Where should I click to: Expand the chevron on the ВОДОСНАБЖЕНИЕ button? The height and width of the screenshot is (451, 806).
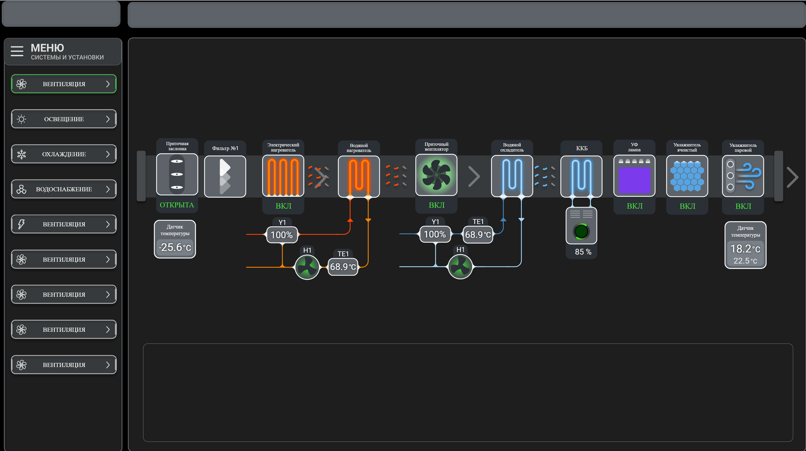(x=108, y=189)
